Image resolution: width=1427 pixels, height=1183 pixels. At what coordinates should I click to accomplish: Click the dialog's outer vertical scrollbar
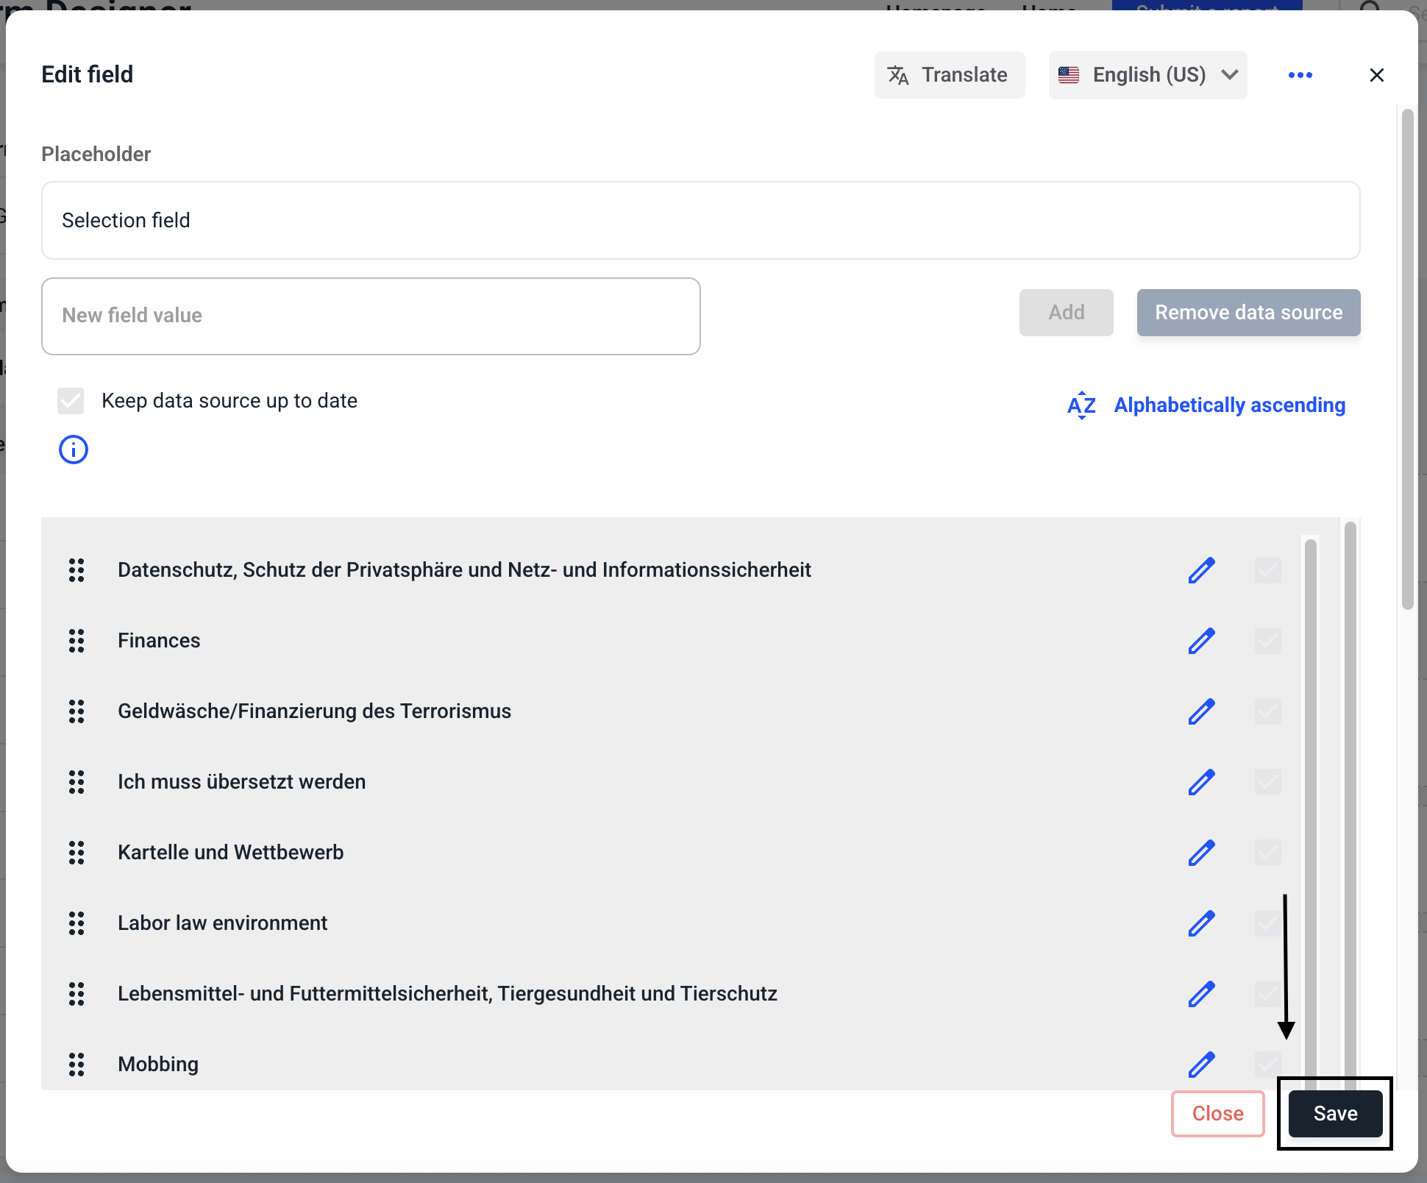point(1407,360)
